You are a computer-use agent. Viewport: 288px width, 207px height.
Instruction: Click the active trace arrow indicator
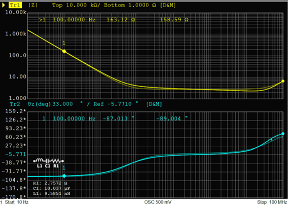(x=4, y=5)
